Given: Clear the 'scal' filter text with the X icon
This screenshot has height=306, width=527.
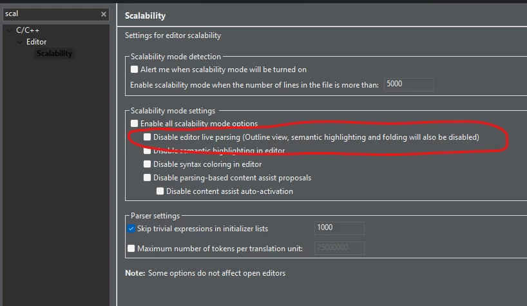Looking at the screenshot, I should coord(104,14).
